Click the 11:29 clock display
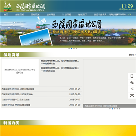The image size is (136, 136). 127,6
